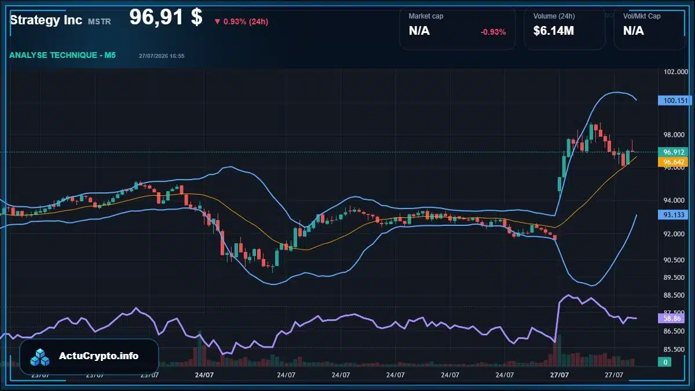
Task: Click the 94.000 price axis label
Action: 675,200
